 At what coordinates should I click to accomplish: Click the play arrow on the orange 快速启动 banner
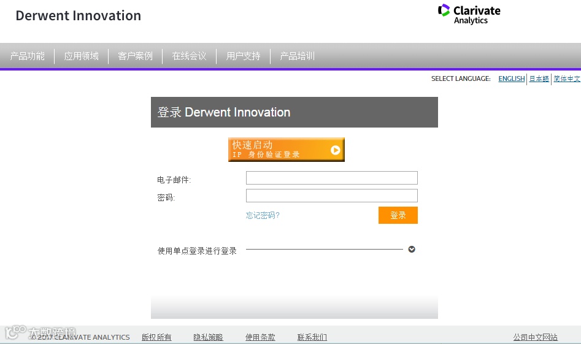click(336, 150)
